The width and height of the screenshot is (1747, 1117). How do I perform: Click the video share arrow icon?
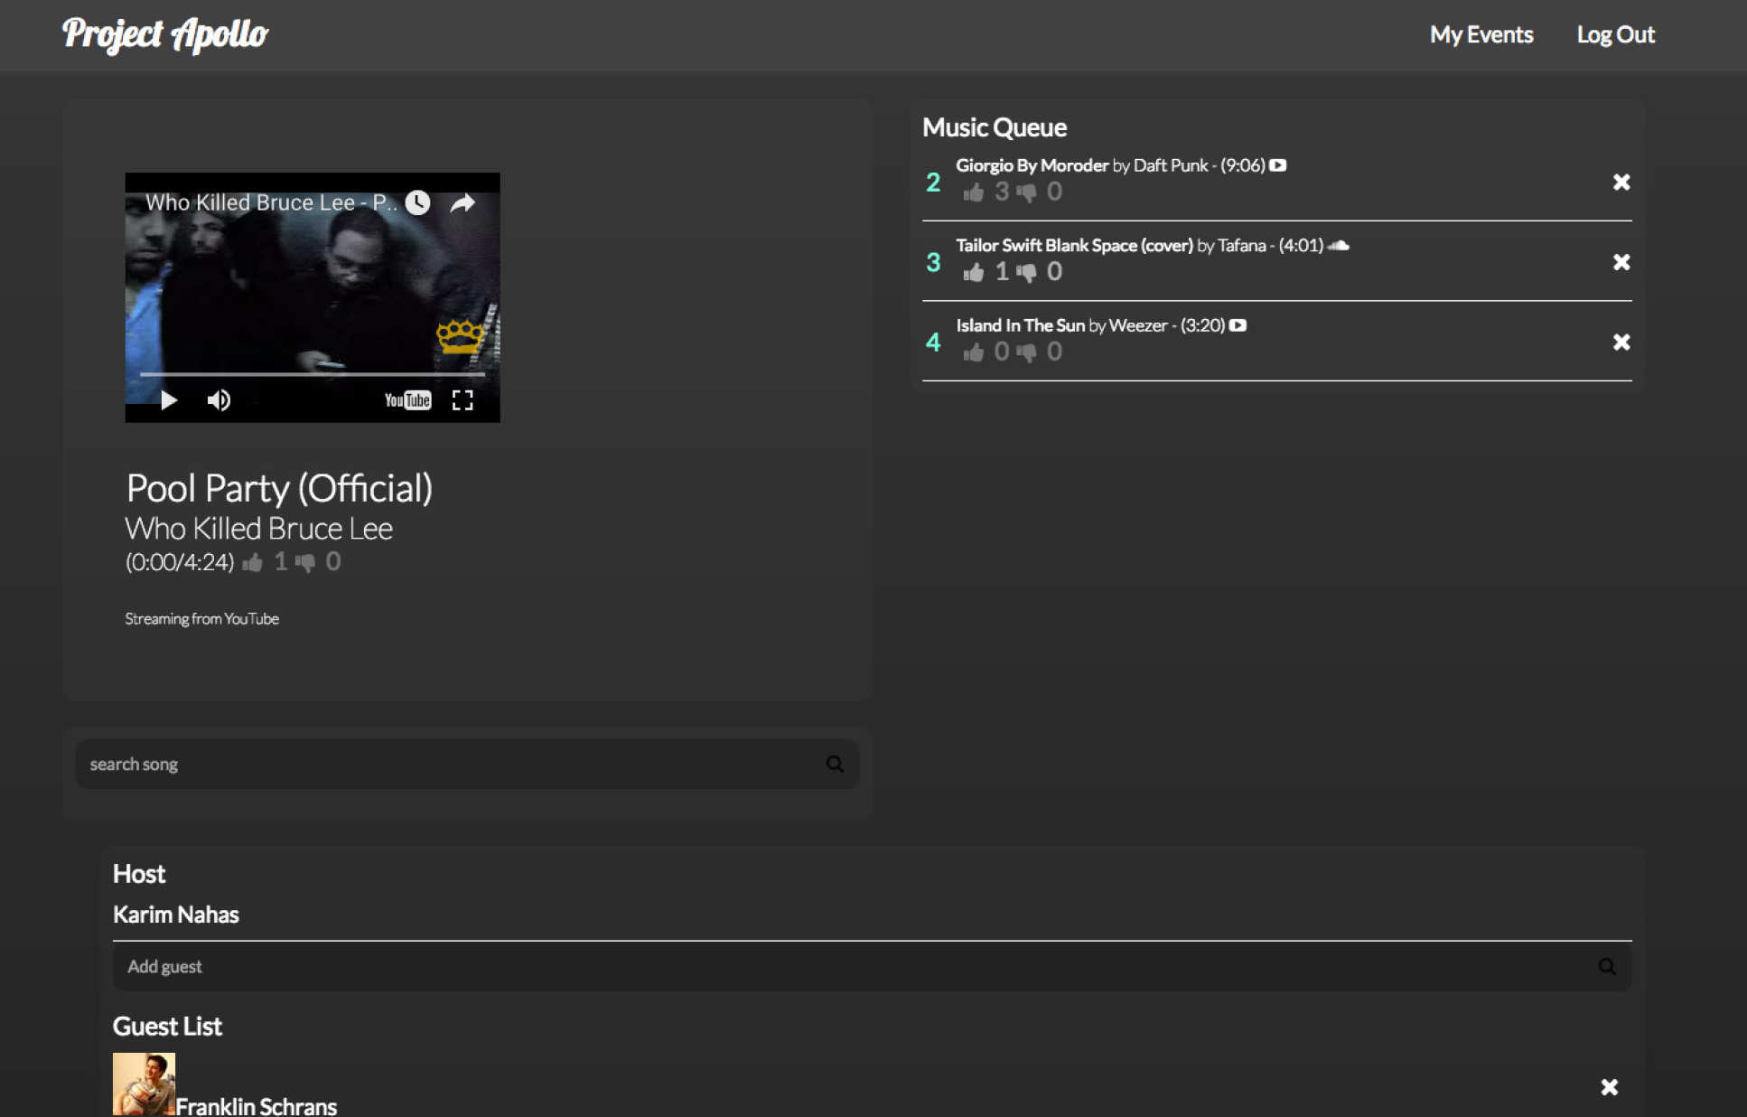coord(462,202)
